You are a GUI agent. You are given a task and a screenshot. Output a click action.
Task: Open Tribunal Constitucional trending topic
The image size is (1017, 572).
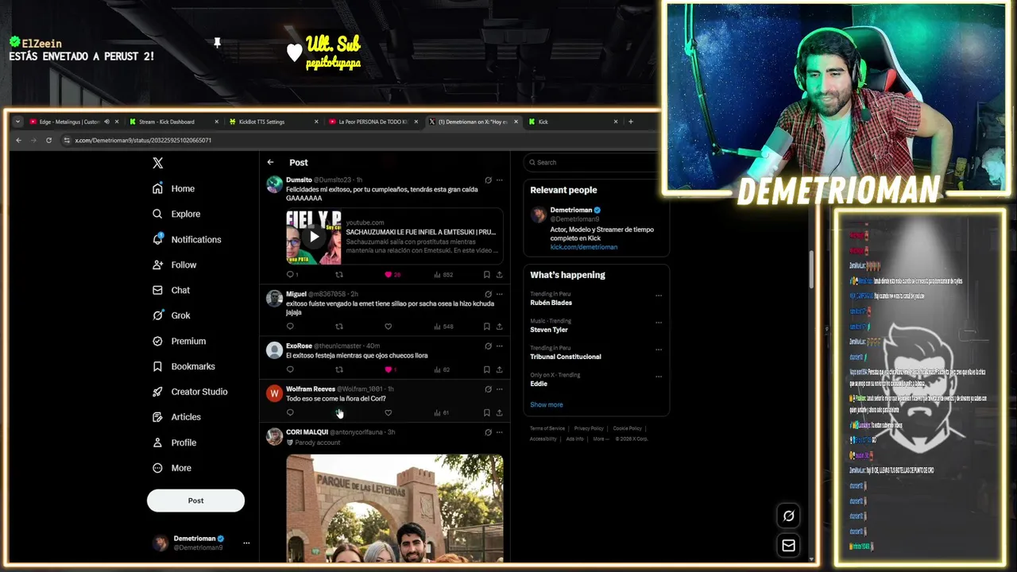[566, 357]
